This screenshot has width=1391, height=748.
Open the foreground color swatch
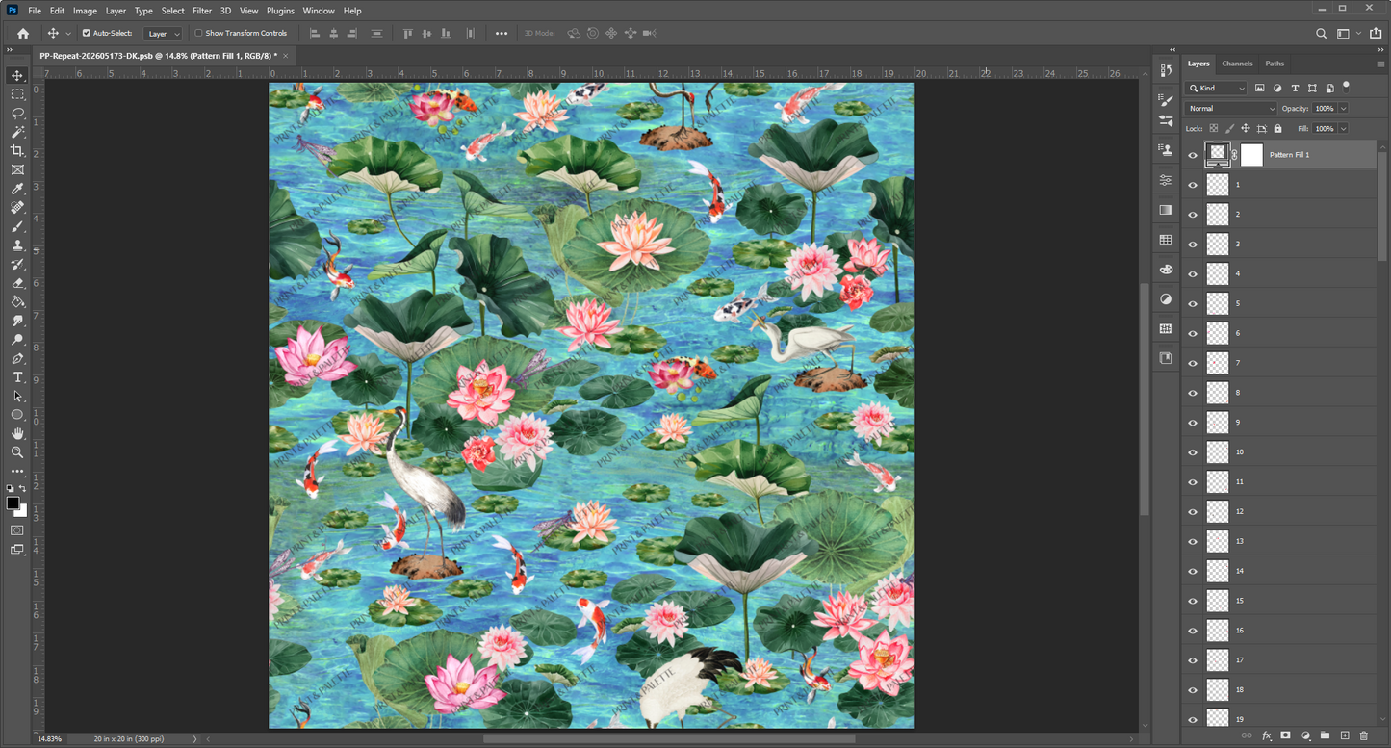click(13, 503)
